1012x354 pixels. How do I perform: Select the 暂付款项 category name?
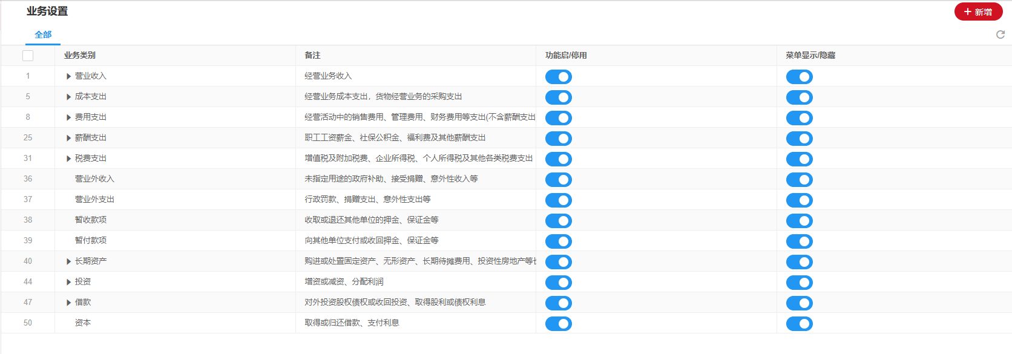(x=91, y=240)
